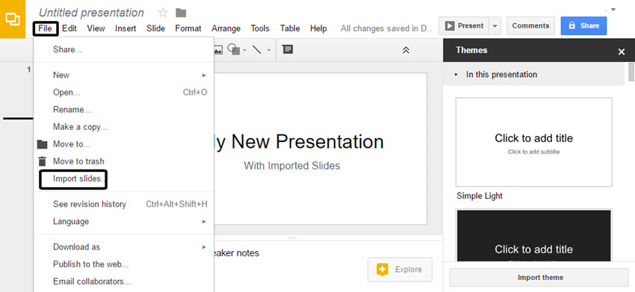The image size is (635, 292).
Task: Open the move-to-folder icon beside title
Action: tap(181, 13)
